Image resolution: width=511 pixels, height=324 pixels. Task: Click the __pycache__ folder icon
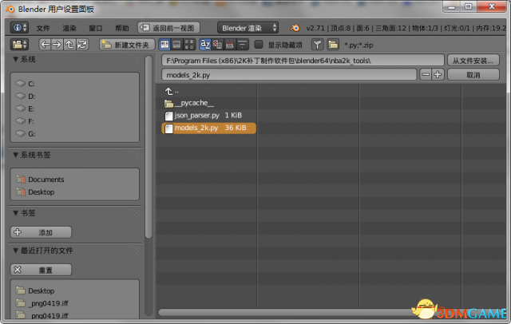tap(168, 104)
